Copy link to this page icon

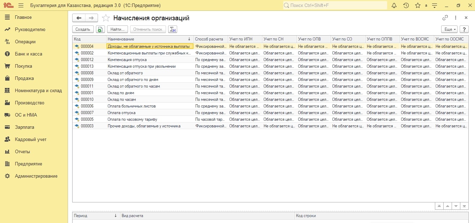445,18
